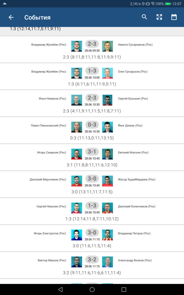184x295 pixels.
Task: Open Никита Сухарников player photo
Action: coord(107,46)
